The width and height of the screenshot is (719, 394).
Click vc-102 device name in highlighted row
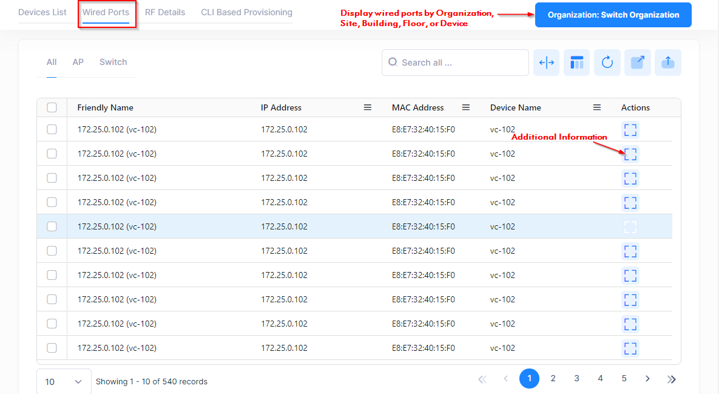[502, 226]
